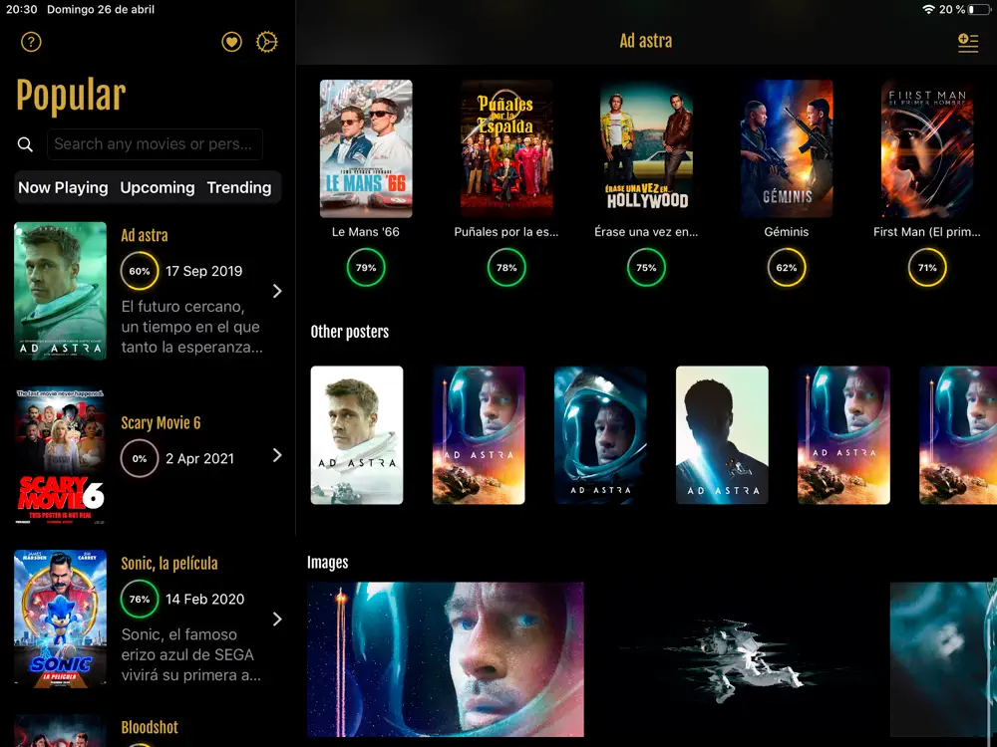Click Images heading
The height and width of the screenshot is (747, 997).
[327, 562]
